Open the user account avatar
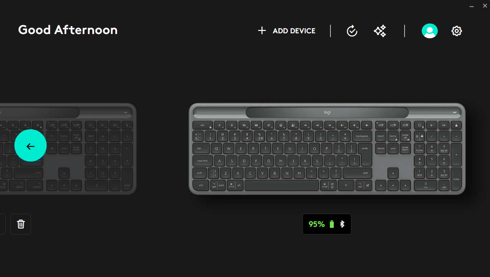Image resolution: width=490 pixels, height=277 pixels. coord(430,31)
